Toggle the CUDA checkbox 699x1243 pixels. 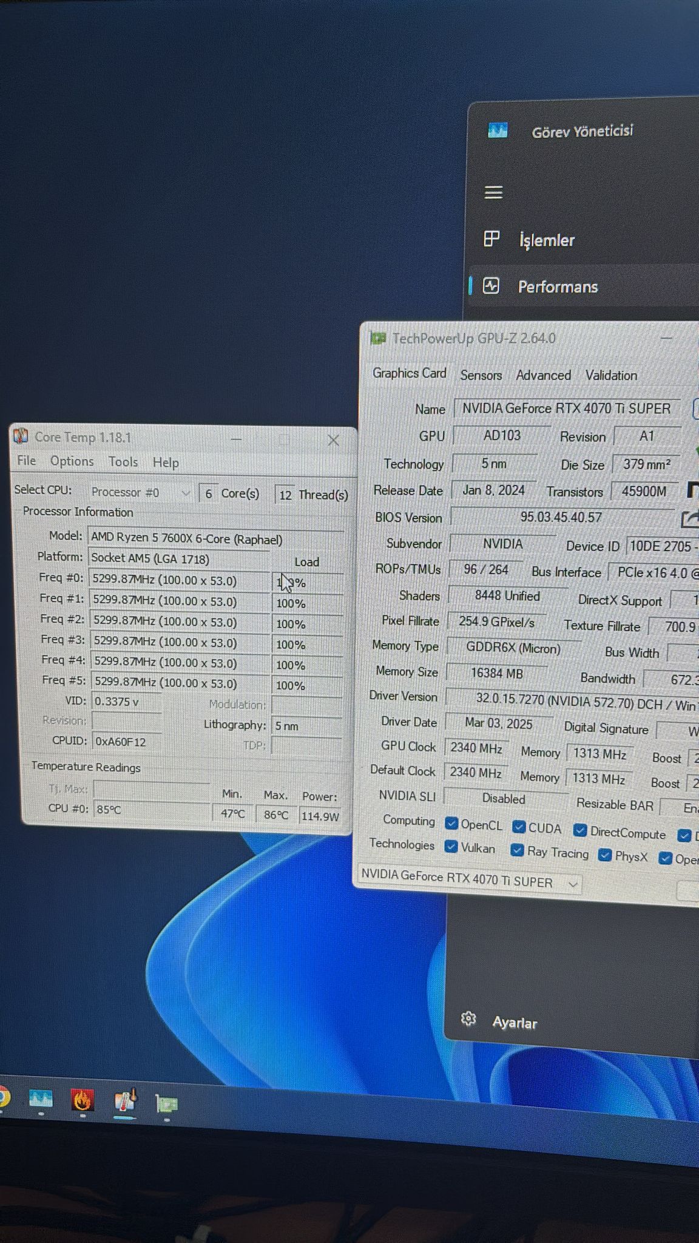(519, 827)
